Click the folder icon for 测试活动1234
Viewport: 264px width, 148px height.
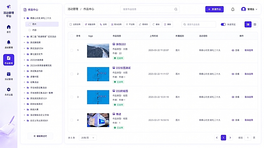click(28, 49)
